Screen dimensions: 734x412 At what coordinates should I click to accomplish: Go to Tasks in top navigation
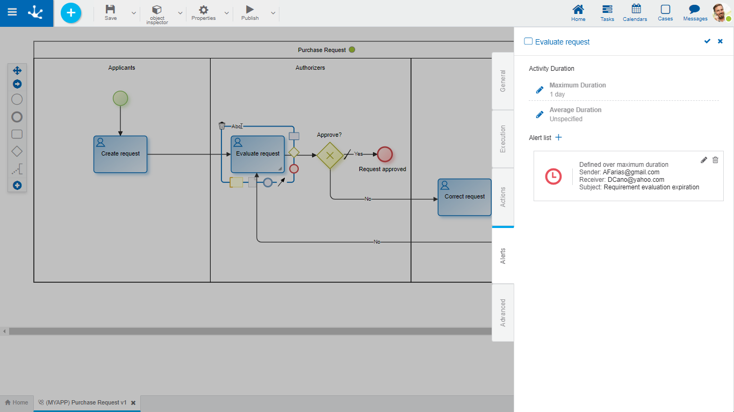pyautogui.click(x=607, y=13)
